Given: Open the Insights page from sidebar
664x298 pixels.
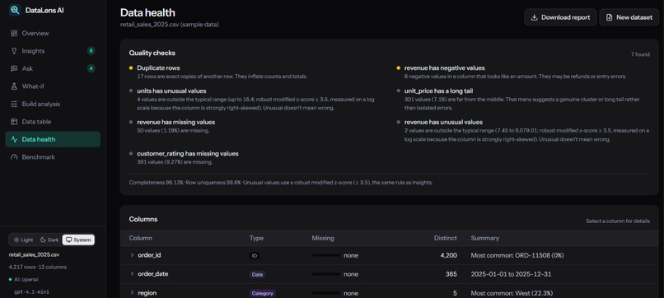Looking at the screenshot, I should (53, 51).
